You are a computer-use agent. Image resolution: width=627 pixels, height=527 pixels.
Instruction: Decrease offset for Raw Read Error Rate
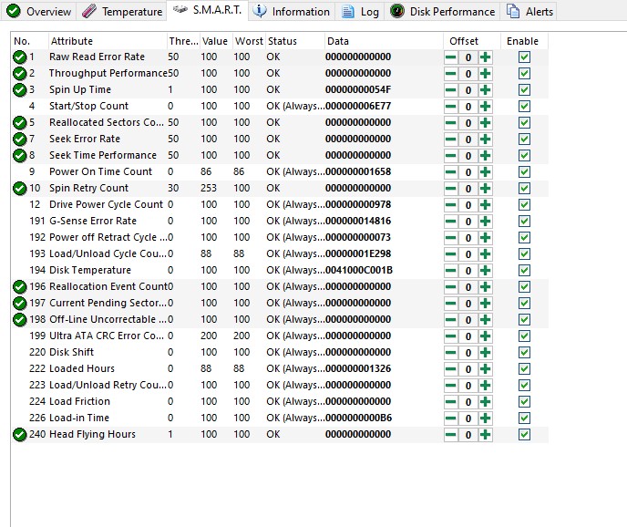450,57
